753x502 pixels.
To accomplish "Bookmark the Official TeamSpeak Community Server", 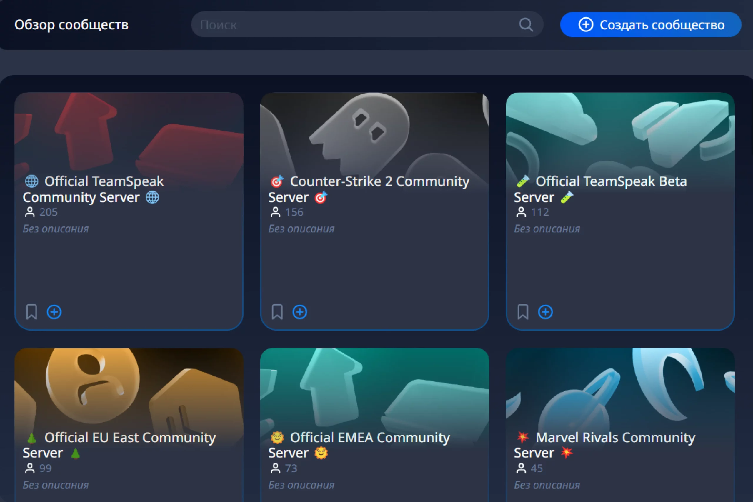I will point(31,312).
